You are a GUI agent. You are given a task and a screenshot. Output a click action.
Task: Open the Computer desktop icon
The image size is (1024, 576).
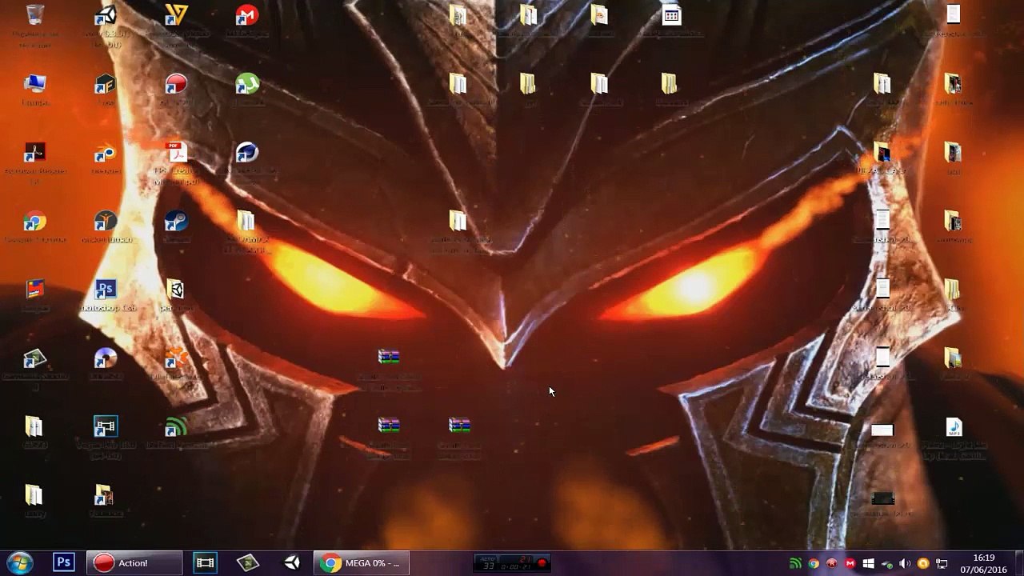coord(34,85)
